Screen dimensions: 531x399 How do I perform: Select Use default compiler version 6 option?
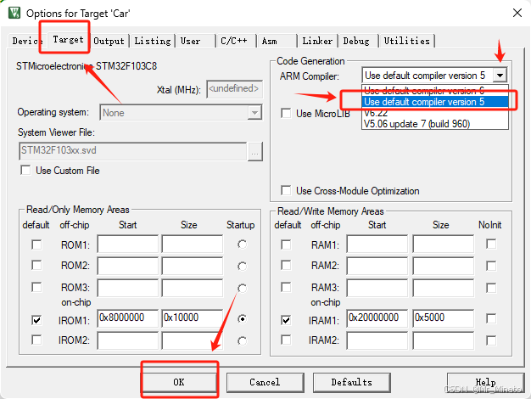point(435,91)
